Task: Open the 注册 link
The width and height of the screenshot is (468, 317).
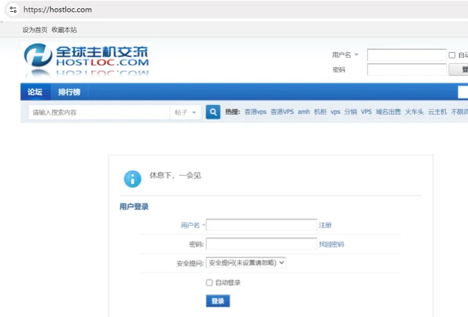Action: (325, 225)
